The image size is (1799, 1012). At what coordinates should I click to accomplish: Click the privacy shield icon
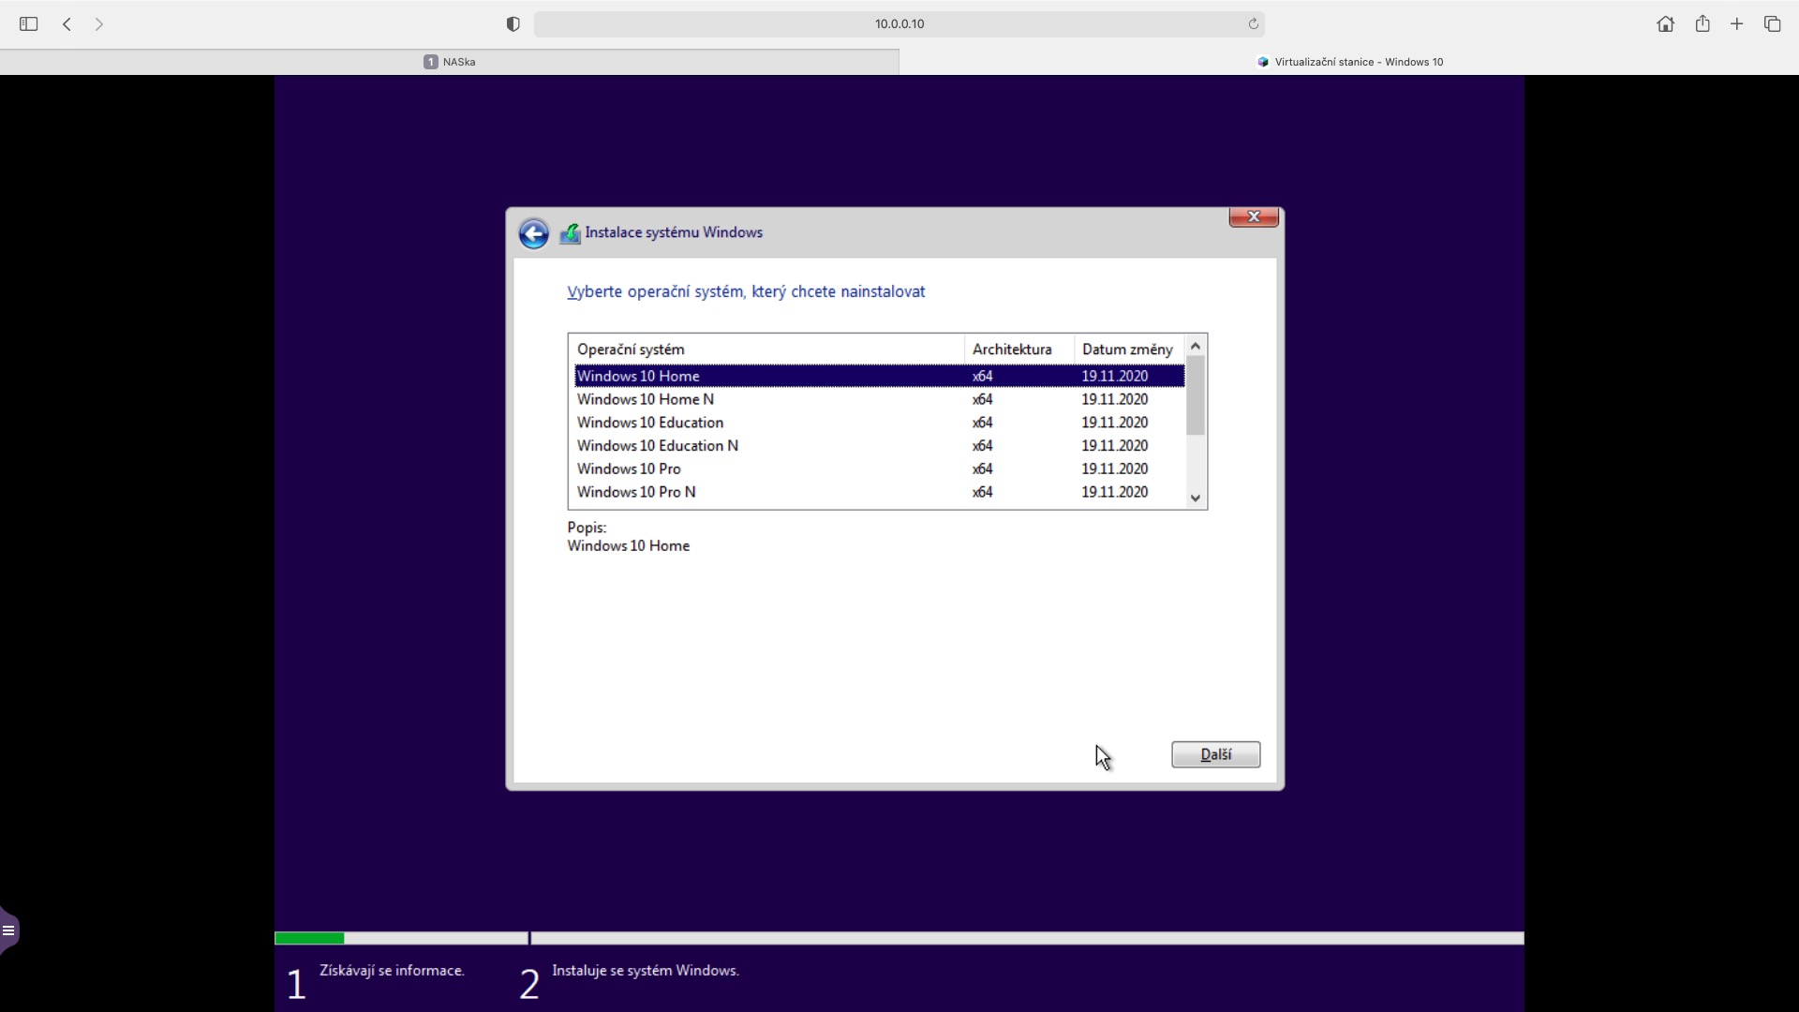(513, 24)
